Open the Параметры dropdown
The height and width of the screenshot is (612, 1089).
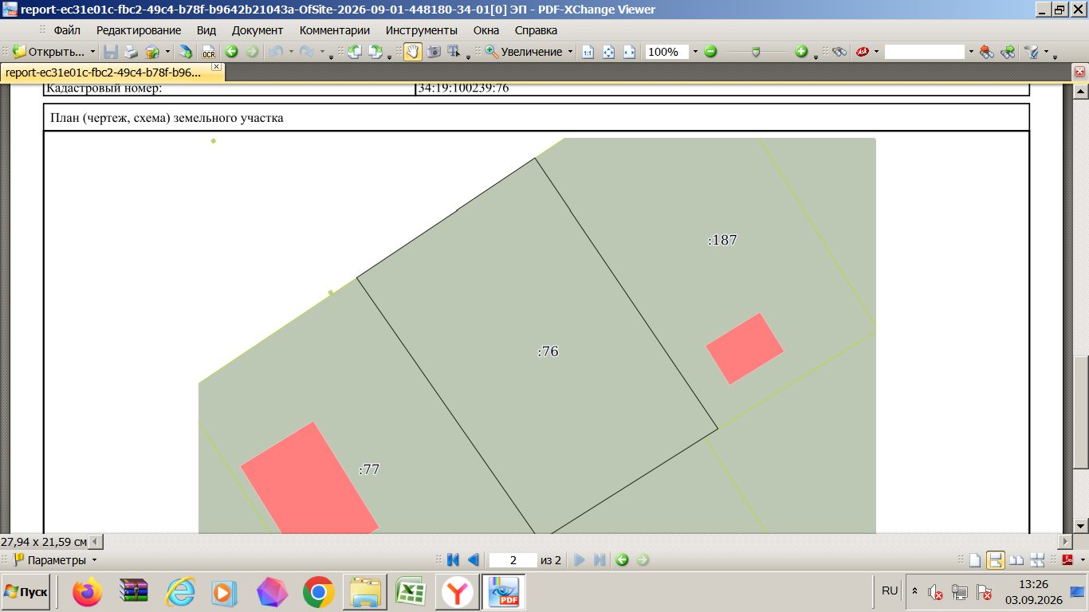94,560
